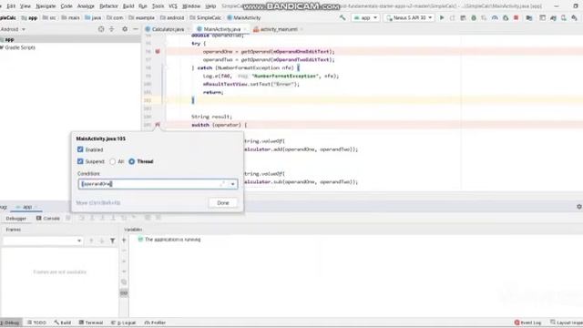Open the app run configuration dropdown
583x328 pixels.
click(365, 17)
